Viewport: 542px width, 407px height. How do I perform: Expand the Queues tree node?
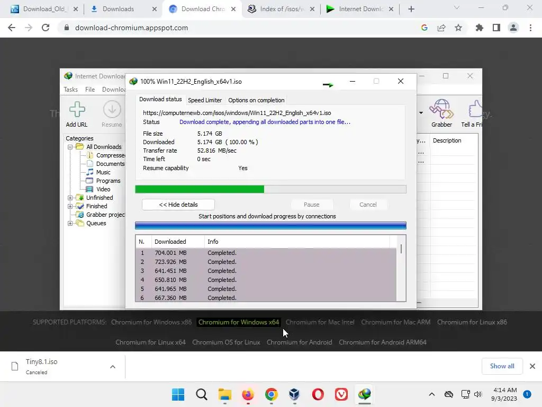(70, 223)
